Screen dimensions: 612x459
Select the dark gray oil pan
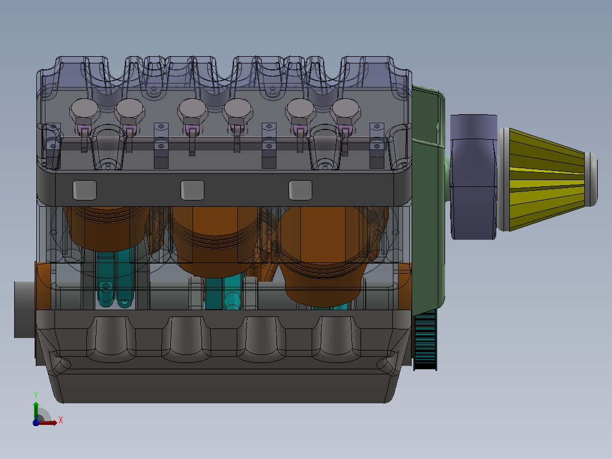point(223,356)
